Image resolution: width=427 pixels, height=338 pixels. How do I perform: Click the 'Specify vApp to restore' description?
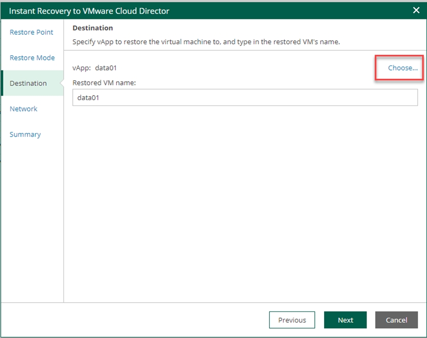coord(206,42)
